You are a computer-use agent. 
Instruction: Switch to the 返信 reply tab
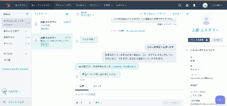click(82, 86)
